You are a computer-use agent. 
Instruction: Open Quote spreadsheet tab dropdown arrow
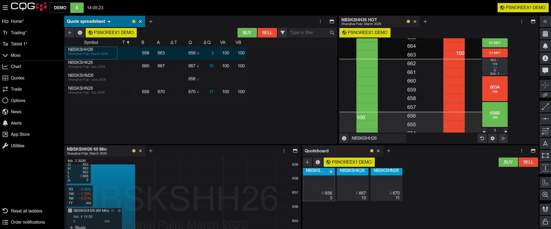(109, 22)
